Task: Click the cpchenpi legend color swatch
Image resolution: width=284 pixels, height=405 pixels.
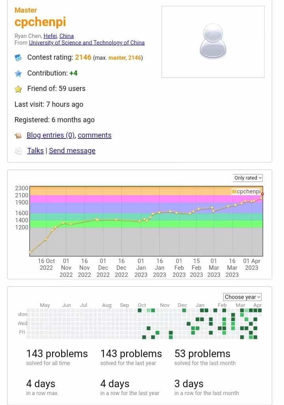Action: [234, 192]
